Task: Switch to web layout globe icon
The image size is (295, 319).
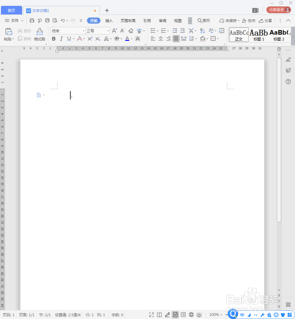Action: click(191, 315)
